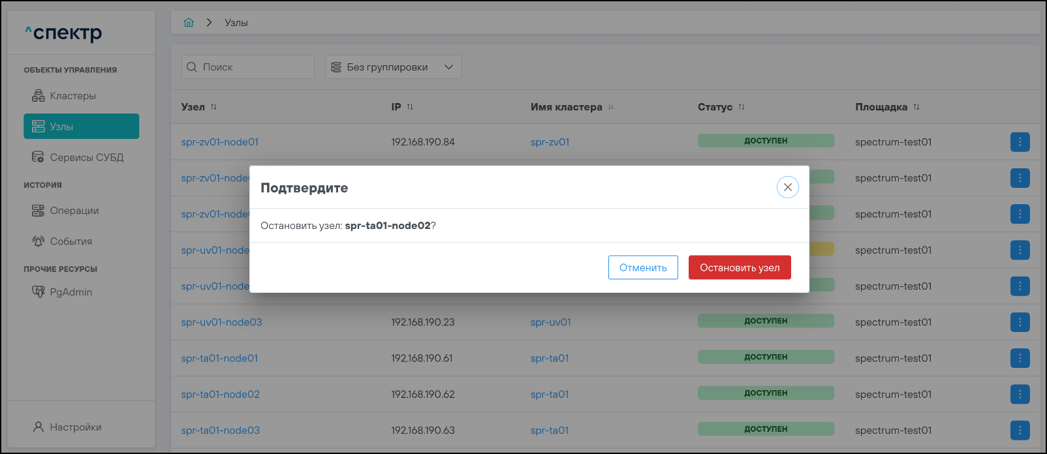The image size is (1047, 454).
Task: Open the Кластеры section in sidebar
Action: coord(72,96)
